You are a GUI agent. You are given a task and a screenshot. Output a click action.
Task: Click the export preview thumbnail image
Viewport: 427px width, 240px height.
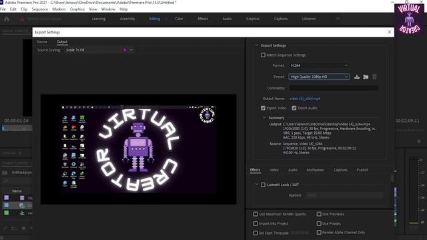point(139,149)
